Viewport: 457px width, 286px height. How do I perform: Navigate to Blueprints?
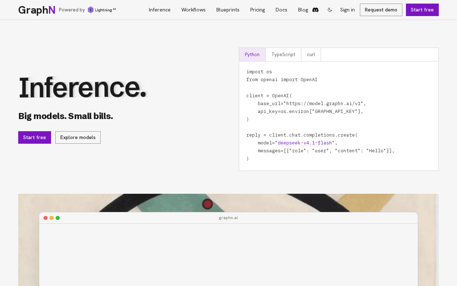pos(228,10)
